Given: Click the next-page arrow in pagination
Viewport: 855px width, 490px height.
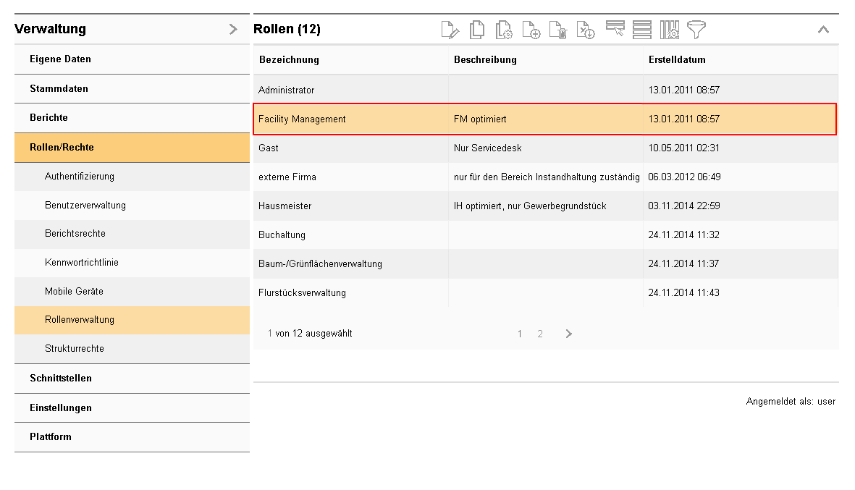Looking at the screenshot, I should pos(568,334).
